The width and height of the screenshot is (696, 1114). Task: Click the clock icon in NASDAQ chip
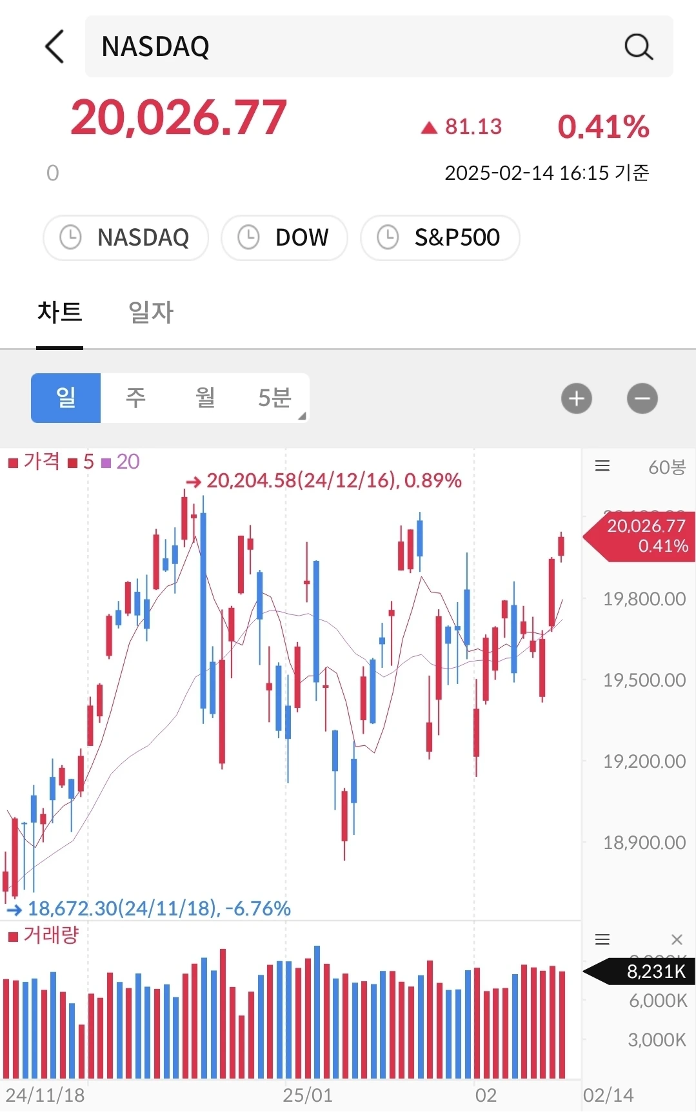pos(71,237)
